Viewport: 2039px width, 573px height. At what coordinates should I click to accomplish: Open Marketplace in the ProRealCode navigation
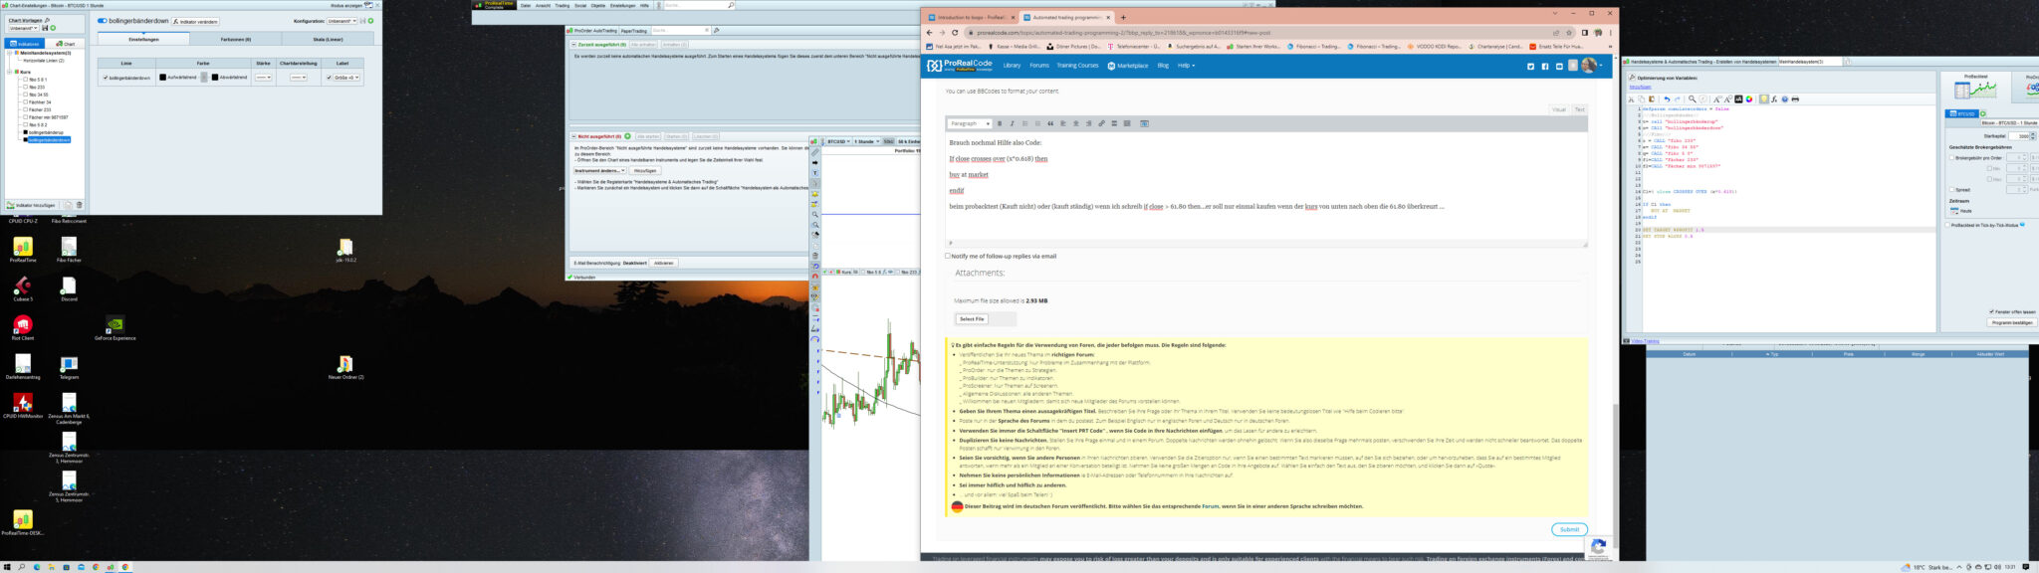1129,66
